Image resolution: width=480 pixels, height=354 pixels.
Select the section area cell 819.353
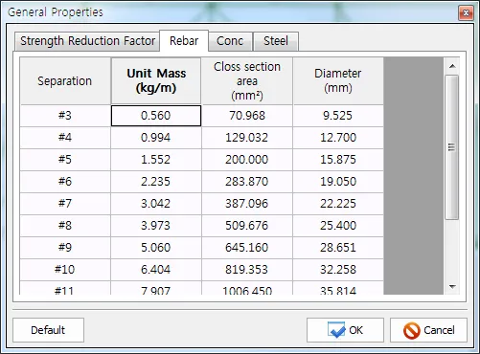point(247,270)
